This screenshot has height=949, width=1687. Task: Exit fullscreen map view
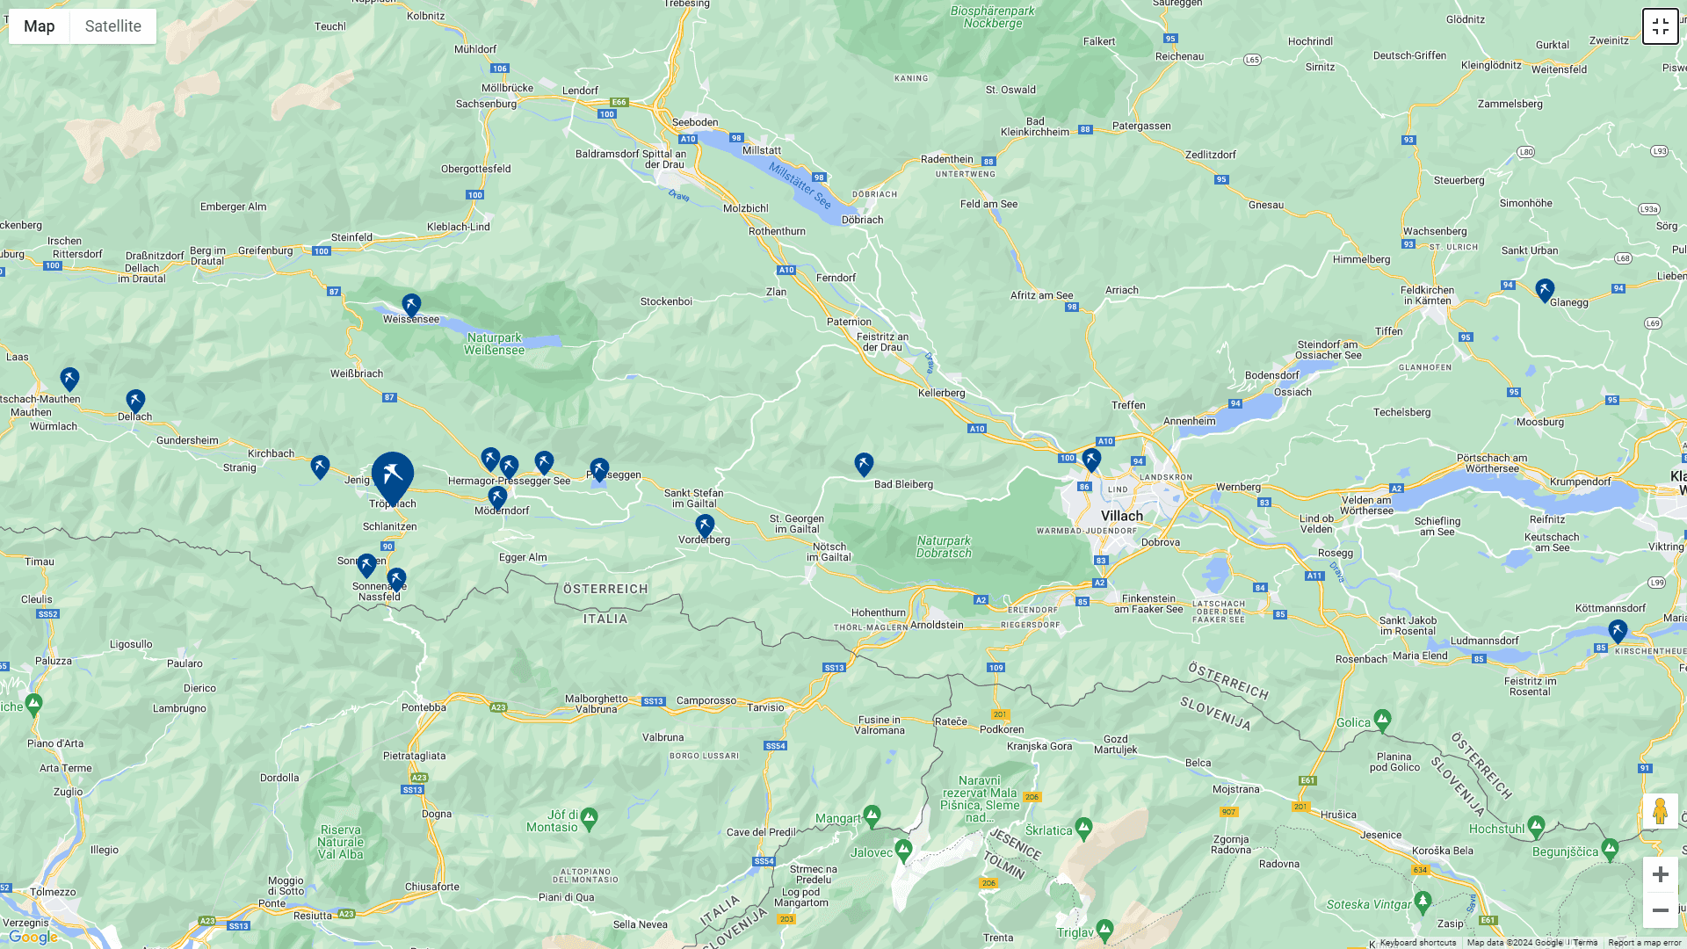(x=1660, y=26)
